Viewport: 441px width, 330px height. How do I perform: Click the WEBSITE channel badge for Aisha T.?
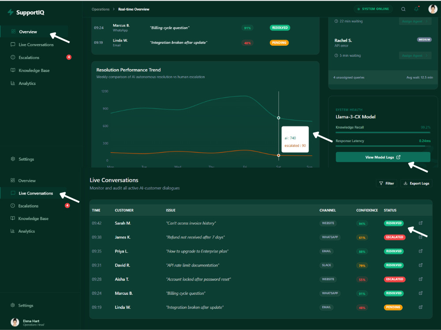[328, 279]
